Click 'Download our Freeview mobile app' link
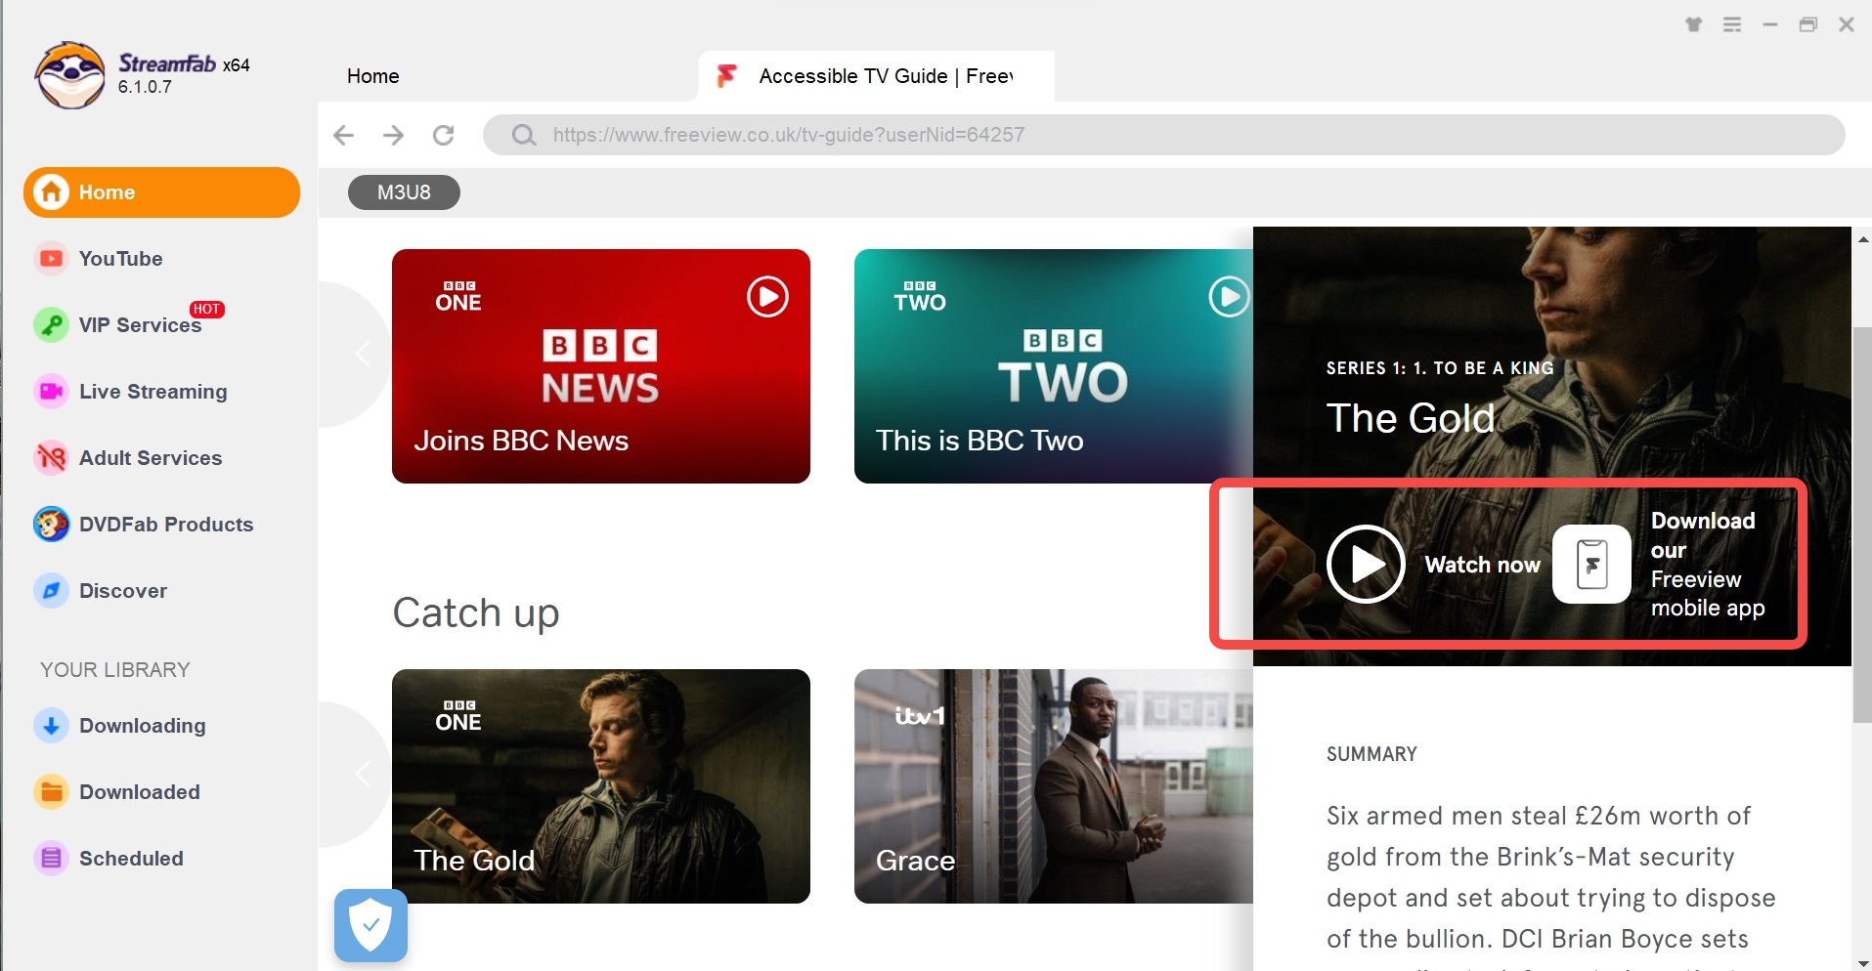Viewport: 1872px width, 971px height. point(1708,565)
